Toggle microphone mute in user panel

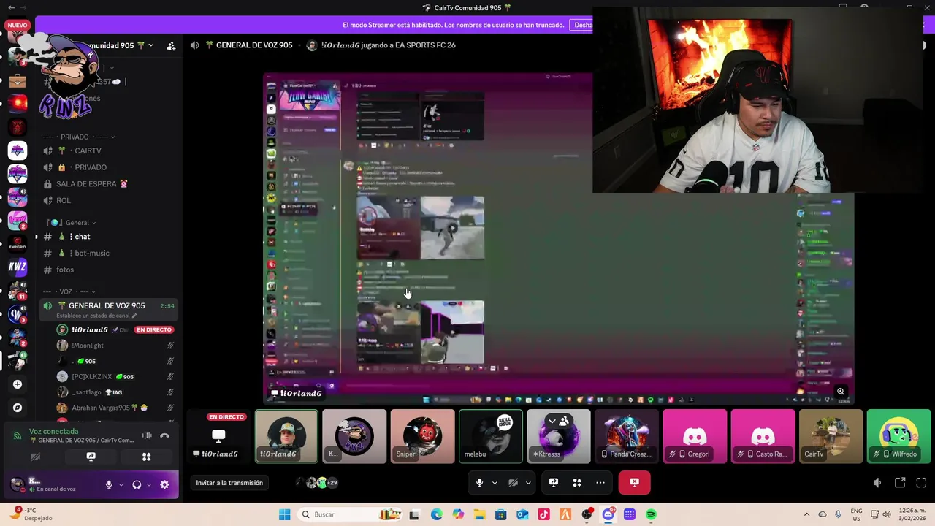tap(109, 484)
